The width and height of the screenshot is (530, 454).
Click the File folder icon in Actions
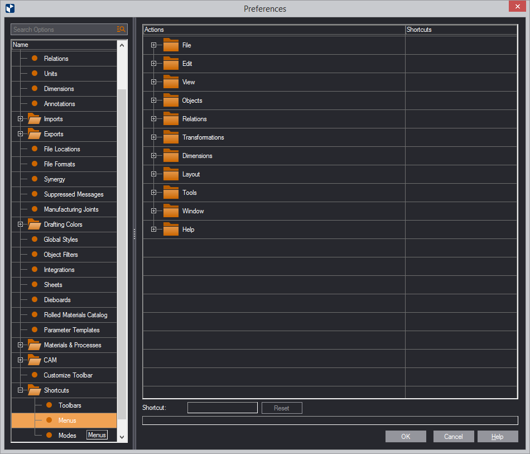point(171,45)
